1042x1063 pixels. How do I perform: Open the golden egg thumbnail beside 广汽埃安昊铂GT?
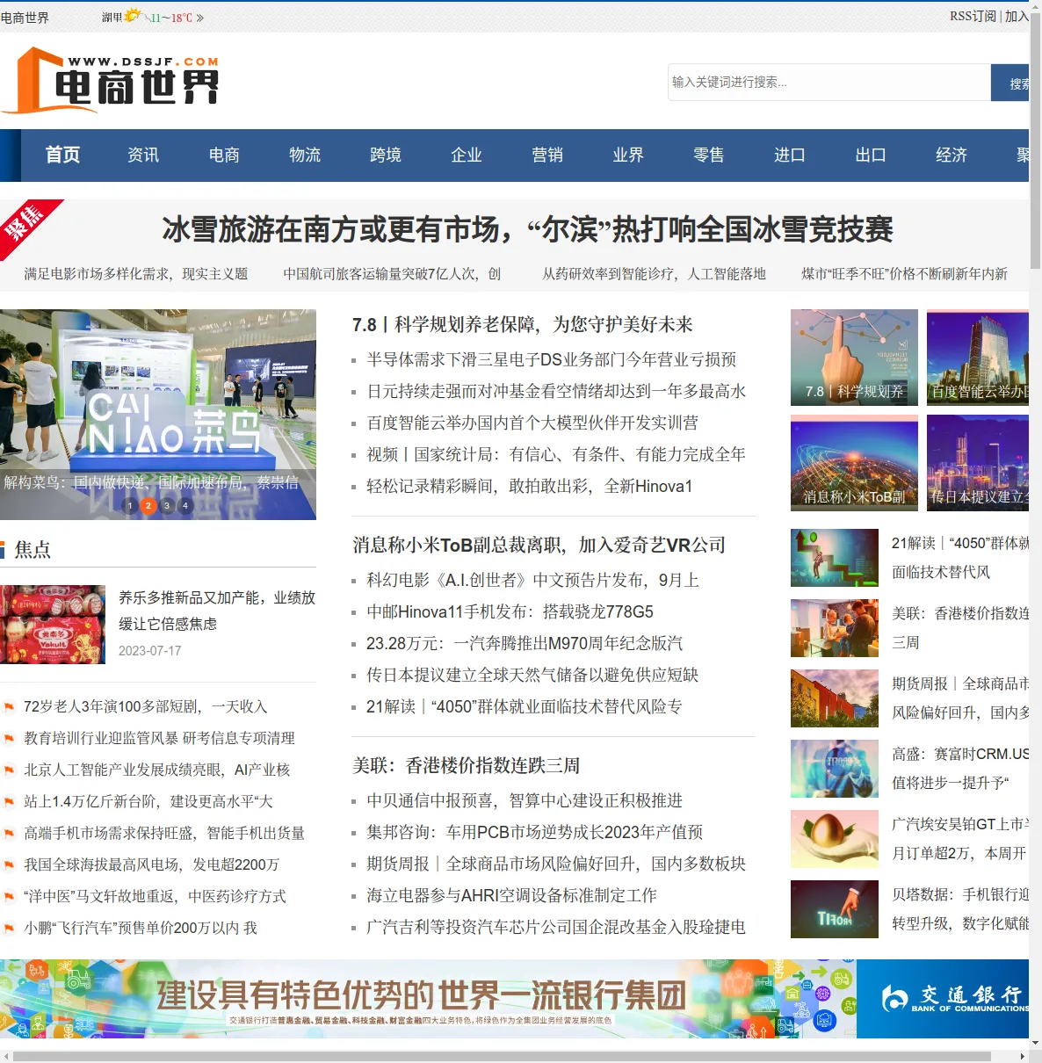[835, 839]
